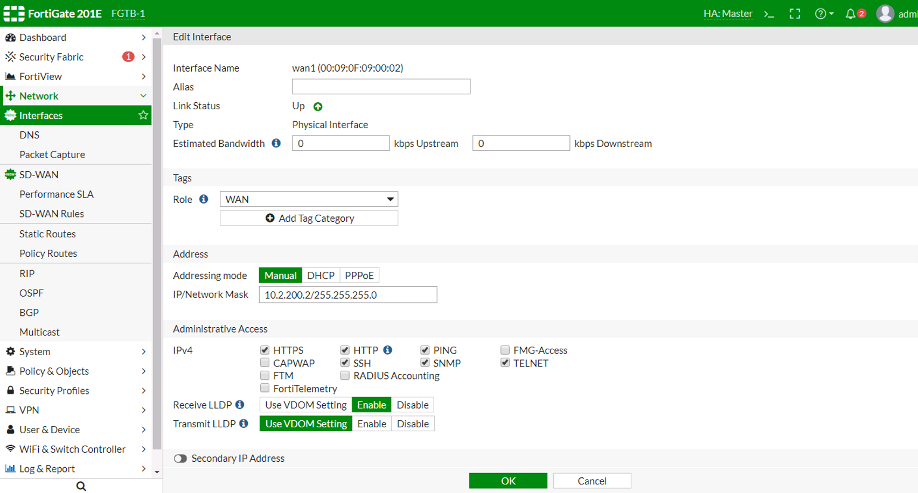Click the admin user avatar icon
Viewport: 918px width, 493px height.
click(885, 14)
